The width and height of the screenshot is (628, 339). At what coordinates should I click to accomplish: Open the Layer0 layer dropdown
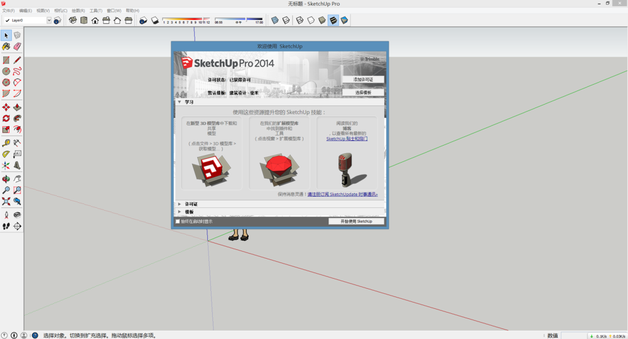point(48,20)
